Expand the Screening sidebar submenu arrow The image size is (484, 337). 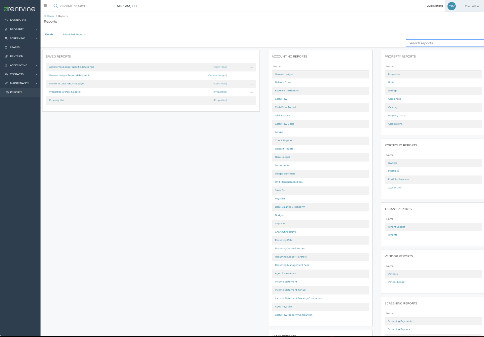[36, 39]
